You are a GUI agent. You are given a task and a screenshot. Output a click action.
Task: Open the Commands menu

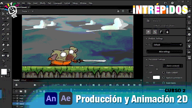pos(57,3)
